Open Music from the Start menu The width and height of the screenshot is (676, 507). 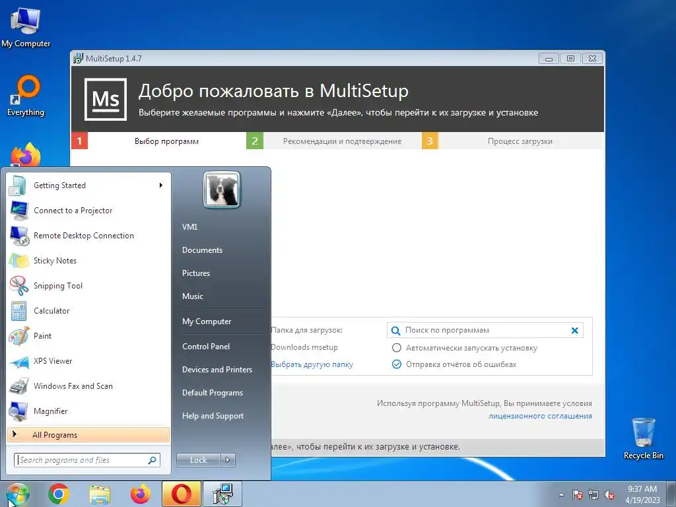pos(192,296)
